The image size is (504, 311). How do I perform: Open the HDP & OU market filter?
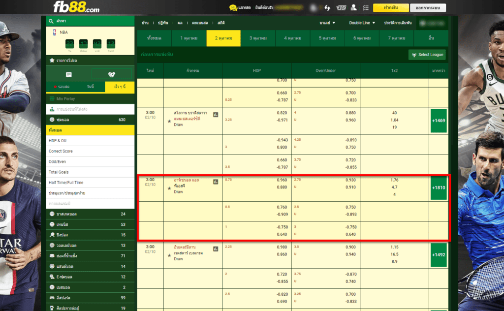(91, 141)
